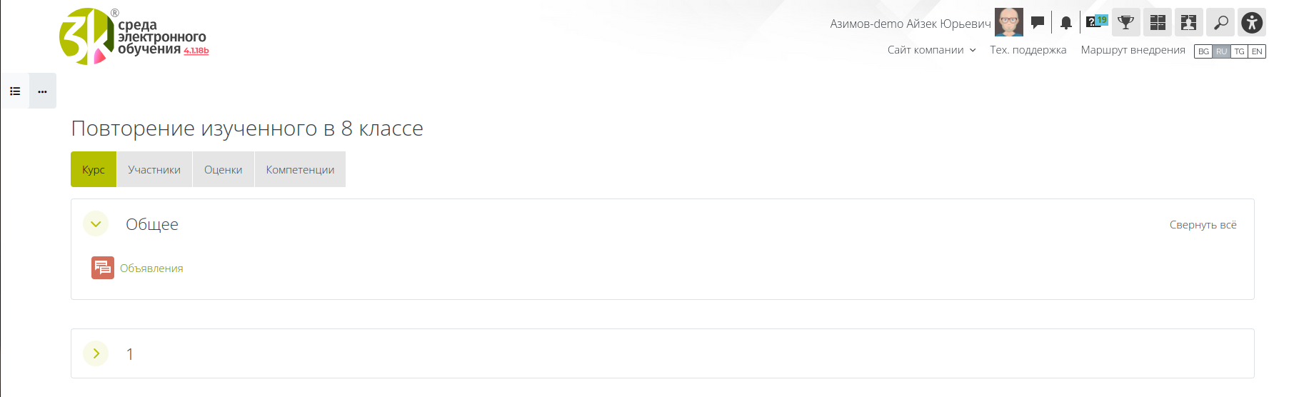Screen dimensions: 1299x397
Task: Click the search magnifier icon
Action: (1220, 22)
